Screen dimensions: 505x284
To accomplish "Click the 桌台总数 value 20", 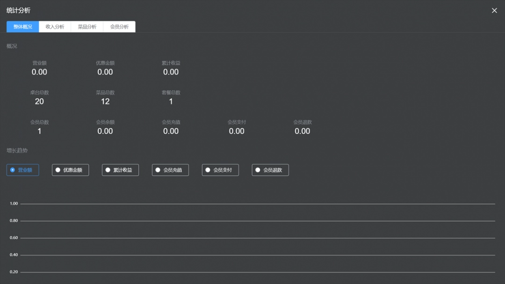I will (x=39, y=102).
